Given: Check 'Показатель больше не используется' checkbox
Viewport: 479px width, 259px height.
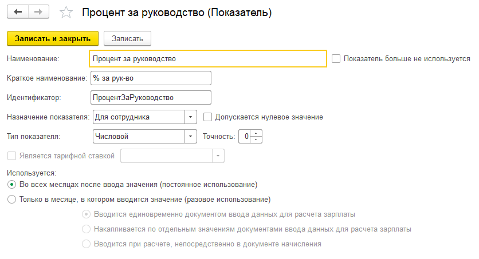Looking at the screenshot, I should [336, 58].
